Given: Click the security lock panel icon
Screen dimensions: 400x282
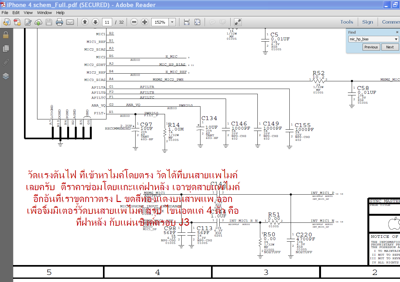Looking at the screenshot, I should 6,35.
